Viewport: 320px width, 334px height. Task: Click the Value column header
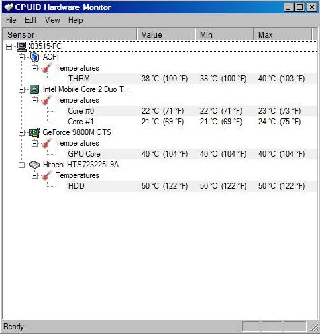tap(166, 35)
